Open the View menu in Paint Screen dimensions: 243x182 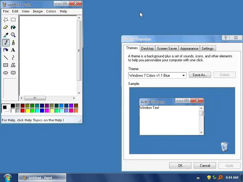pos(26,11)
